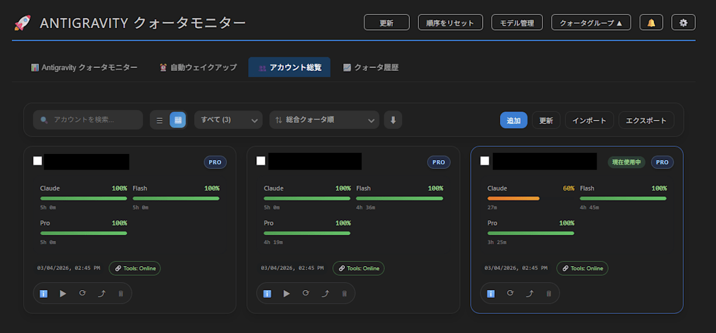Click play icon on the Flash 5h 0m card
The width and height of the screenshot is (716, 333).
(63, 294)
